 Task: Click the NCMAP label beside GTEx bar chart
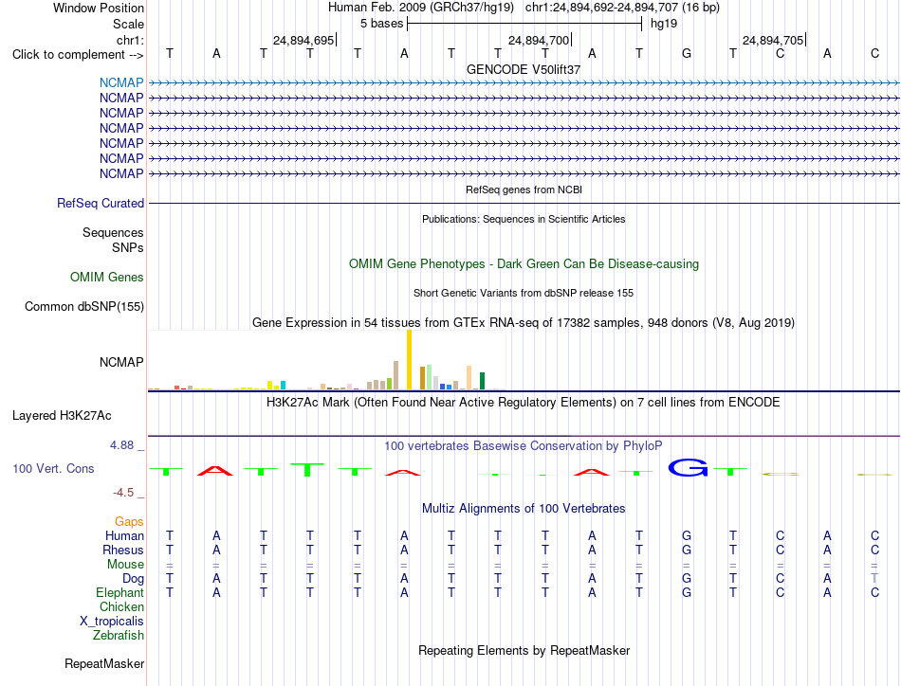121,362
